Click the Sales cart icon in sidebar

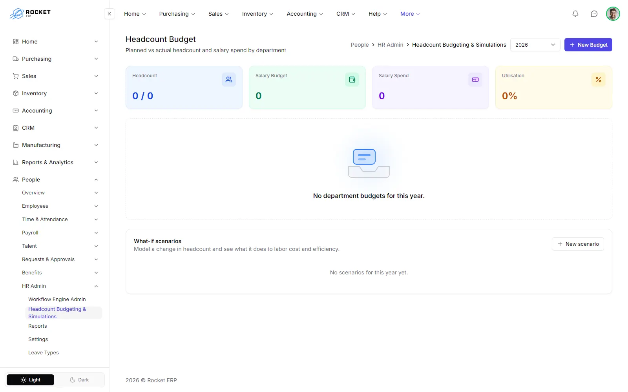[x=16, y=76]
